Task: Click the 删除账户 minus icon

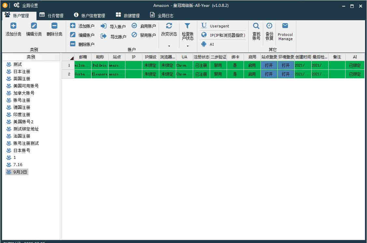Action: tap(73, 44)
